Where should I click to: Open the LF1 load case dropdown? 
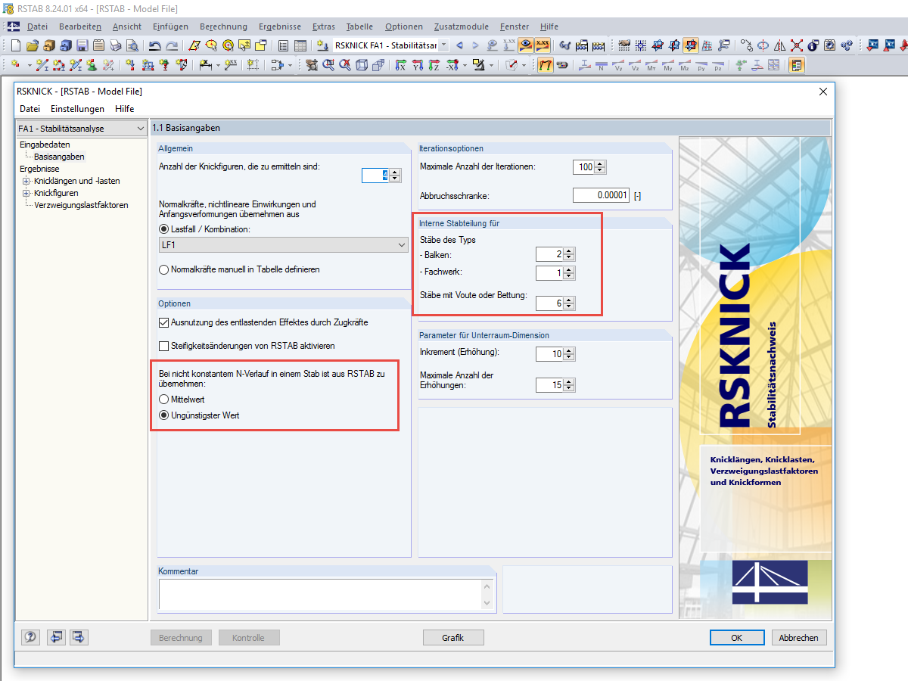(283, 245)
